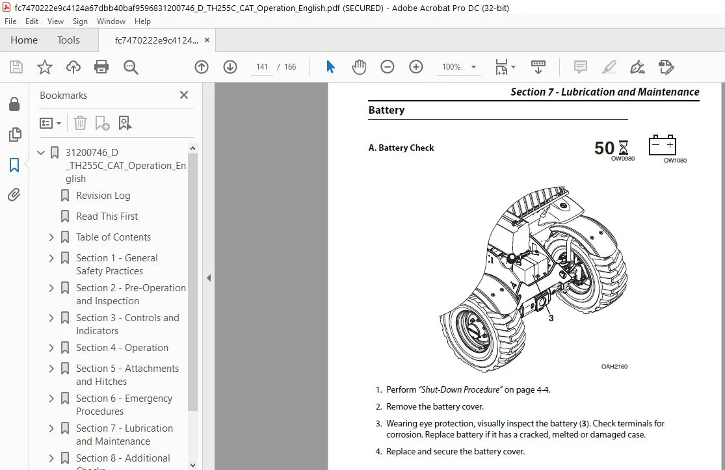
Task: Open the File menu
Action: point(10,21)
